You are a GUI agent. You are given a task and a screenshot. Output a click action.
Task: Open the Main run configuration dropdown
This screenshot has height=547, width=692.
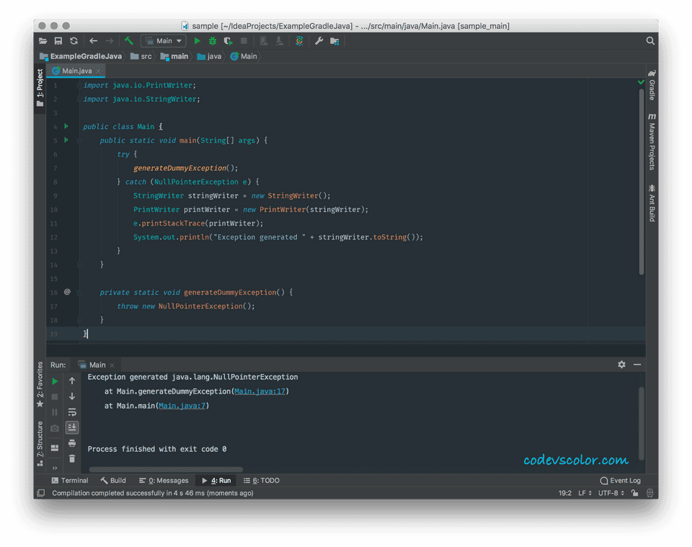coord(163,41)
